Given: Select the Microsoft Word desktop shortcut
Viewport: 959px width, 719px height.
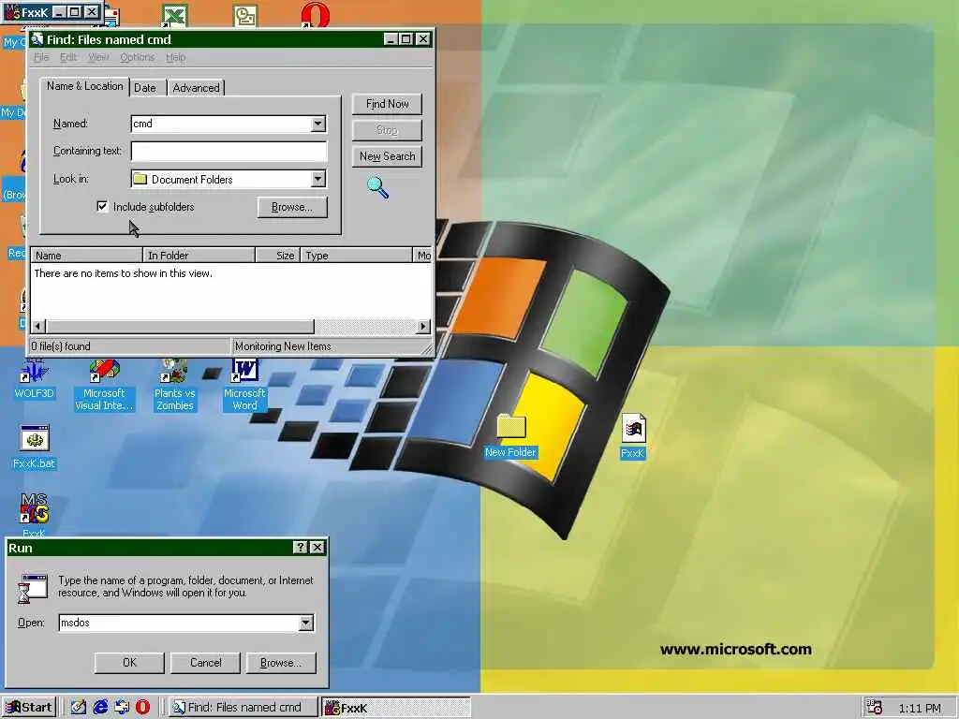Looking at the screenshot, I should (x=244, y=384).
